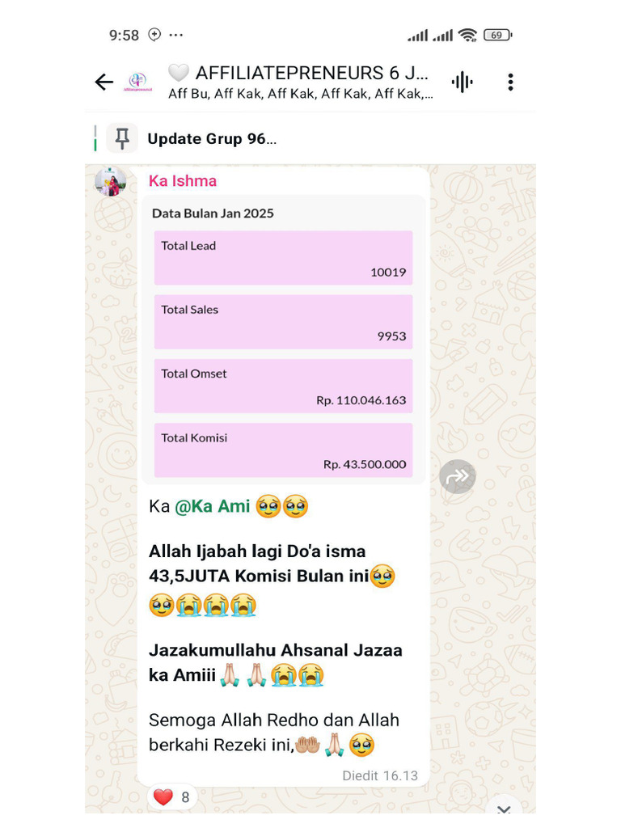This screenshot has height=828, width=621.
Task: Tap the heart reaction with 8 count
Action: [171, 796]
